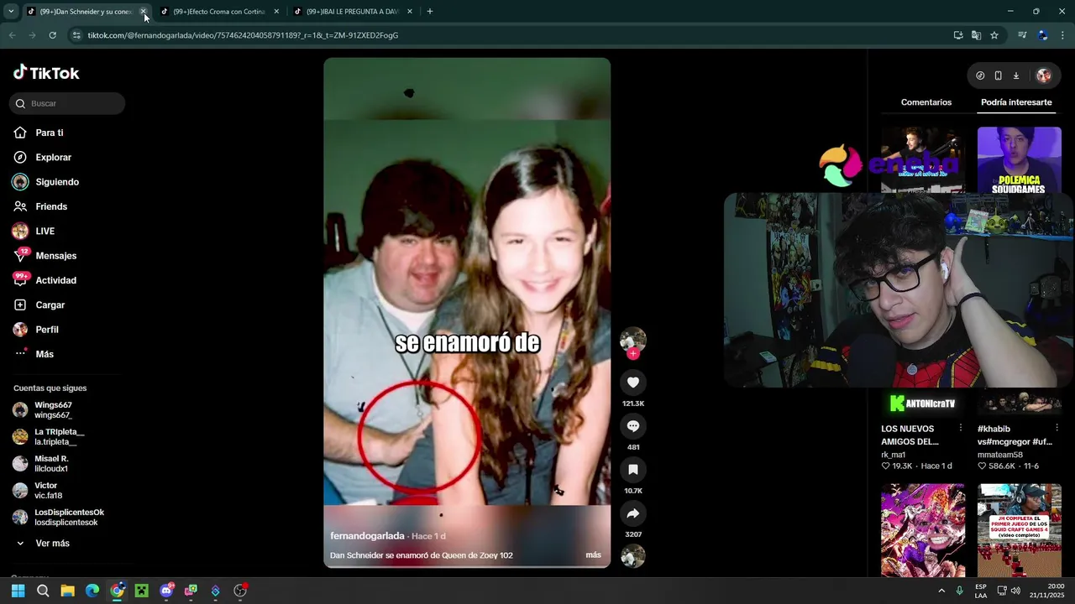
Task: Open the Windows Start menu
Action: [18, 591]
